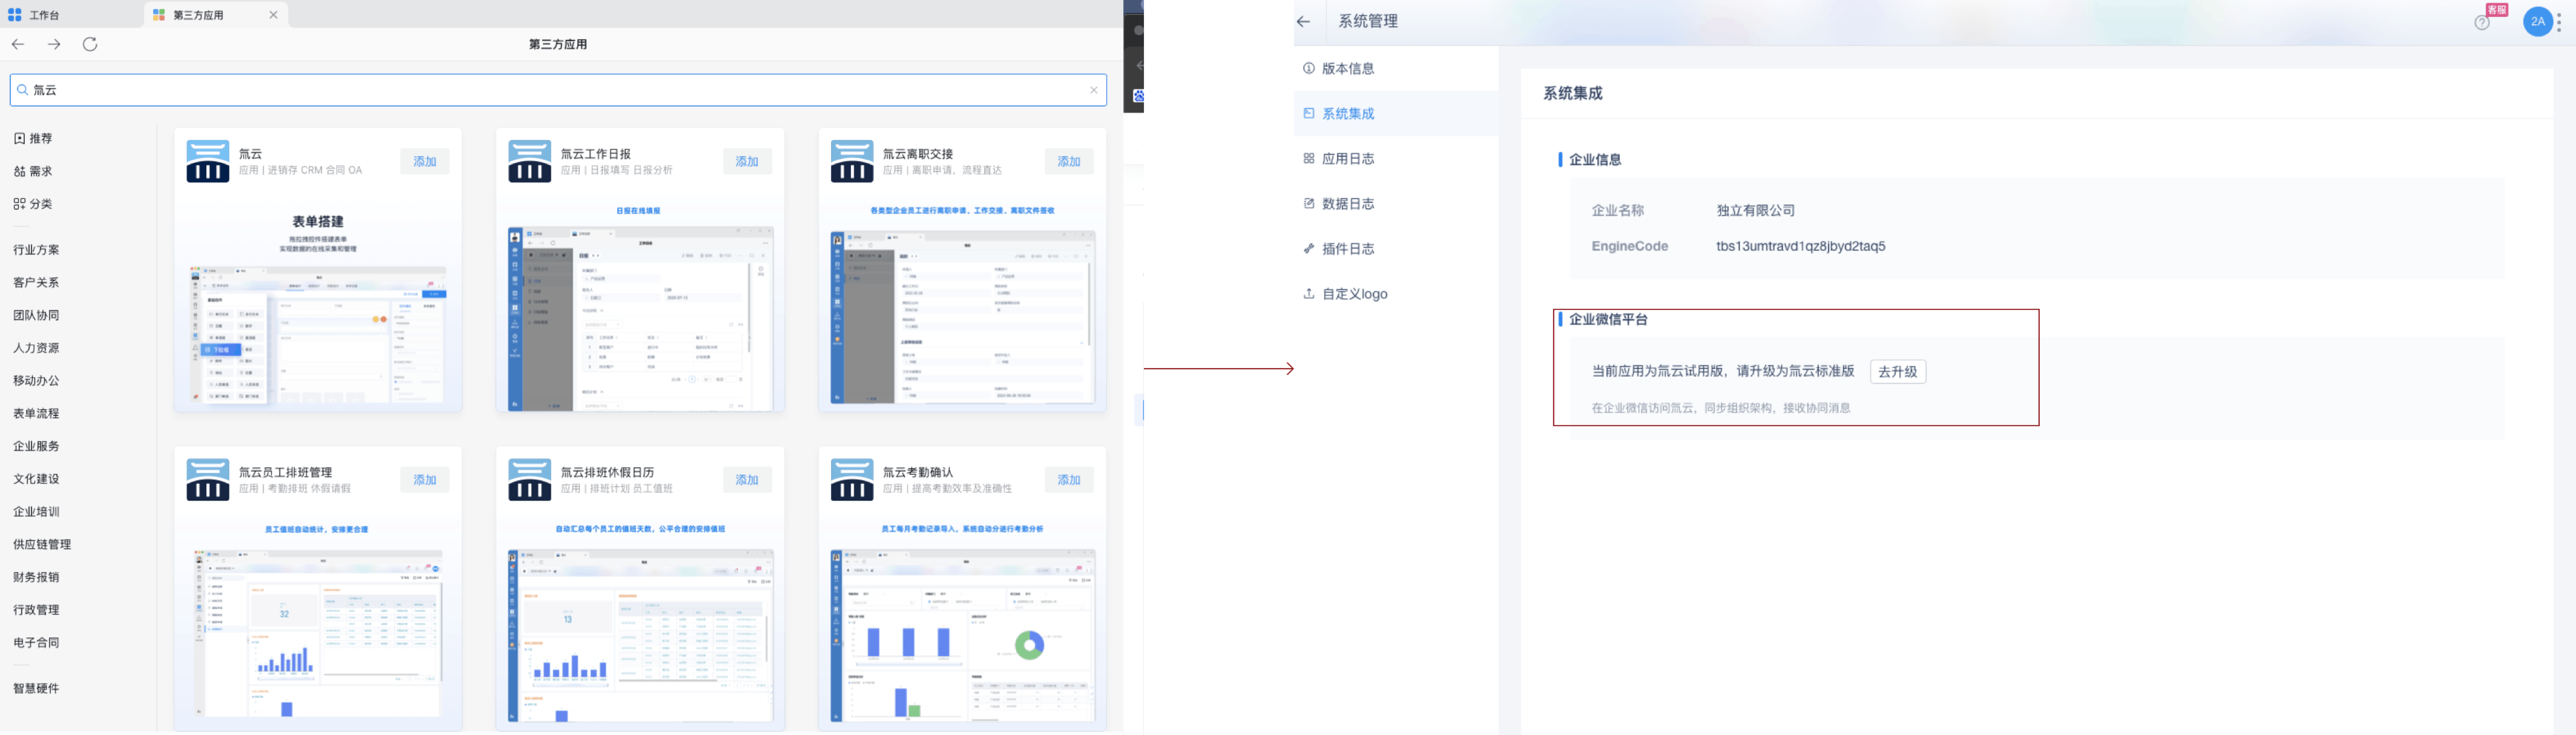Add the 氚云离职交接 application
The height and width of the screenshot is (735, 2576).
click(x=1069, y=161)
